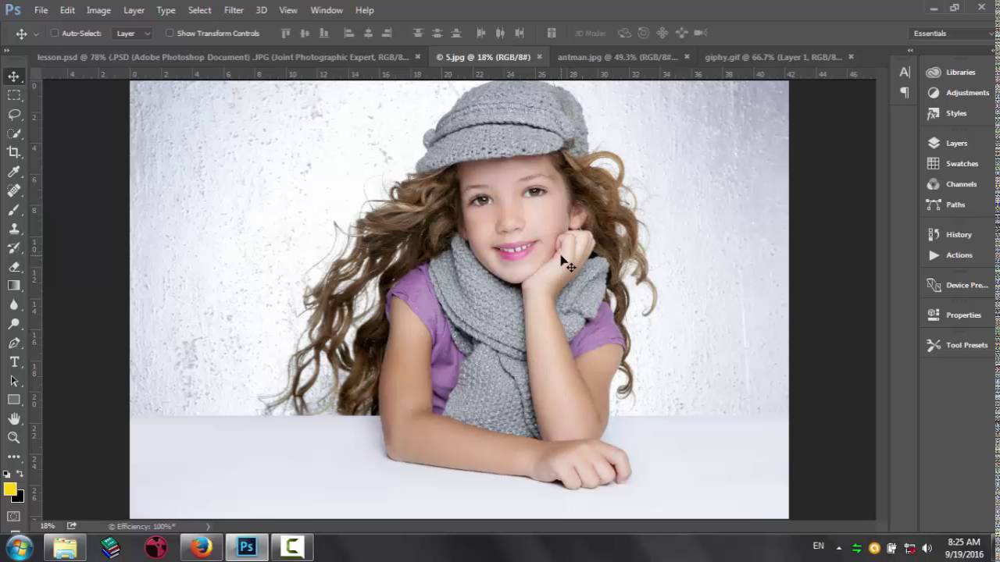Select the History Brush tool

click(14, 248)
